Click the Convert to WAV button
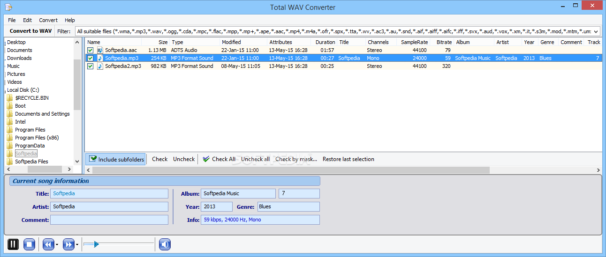 tap(31, 31)
